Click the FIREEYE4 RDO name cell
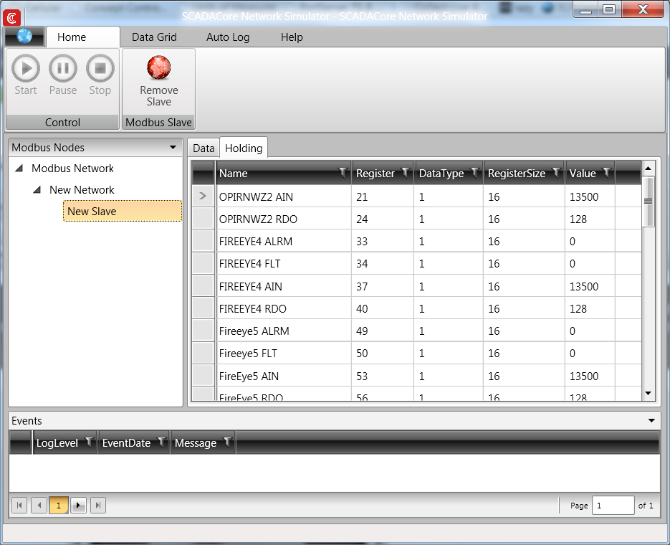This screenshot has width=670, height=545. click(284, 308)
